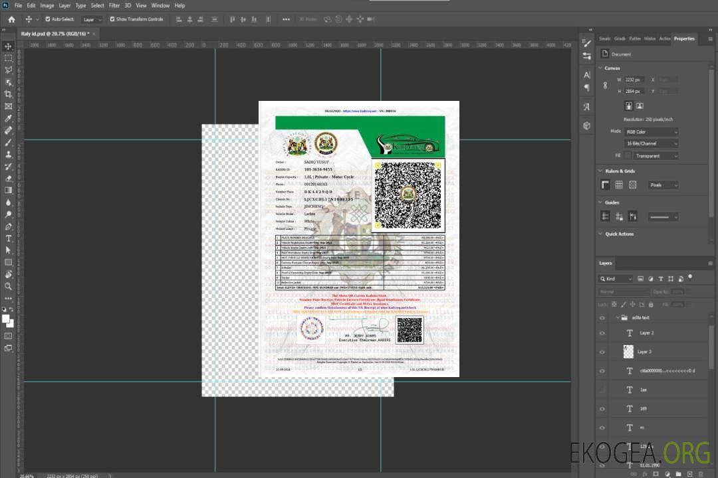Hide Layer 2 using its eye icon
Viewport: 718px width, 478px height.
point(602,333)
